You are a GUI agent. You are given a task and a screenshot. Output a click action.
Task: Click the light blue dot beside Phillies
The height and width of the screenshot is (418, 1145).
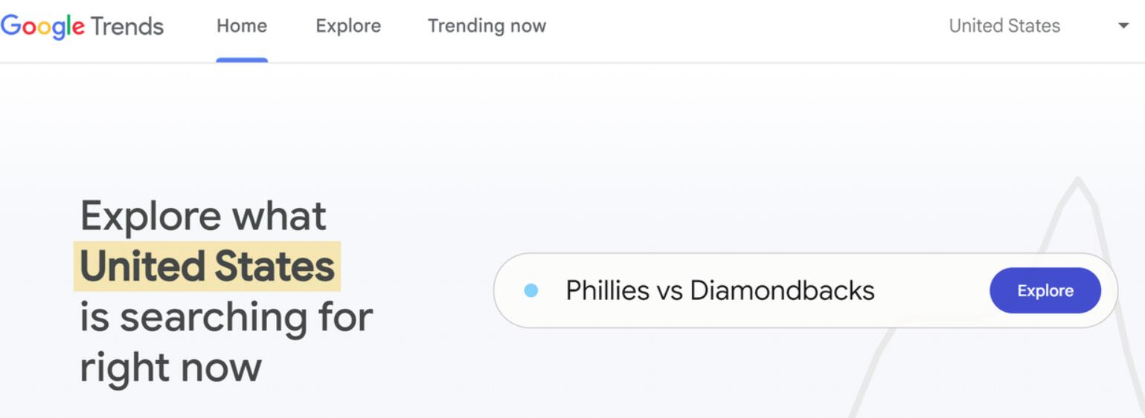pyautogui.click(x=530, y=290)
